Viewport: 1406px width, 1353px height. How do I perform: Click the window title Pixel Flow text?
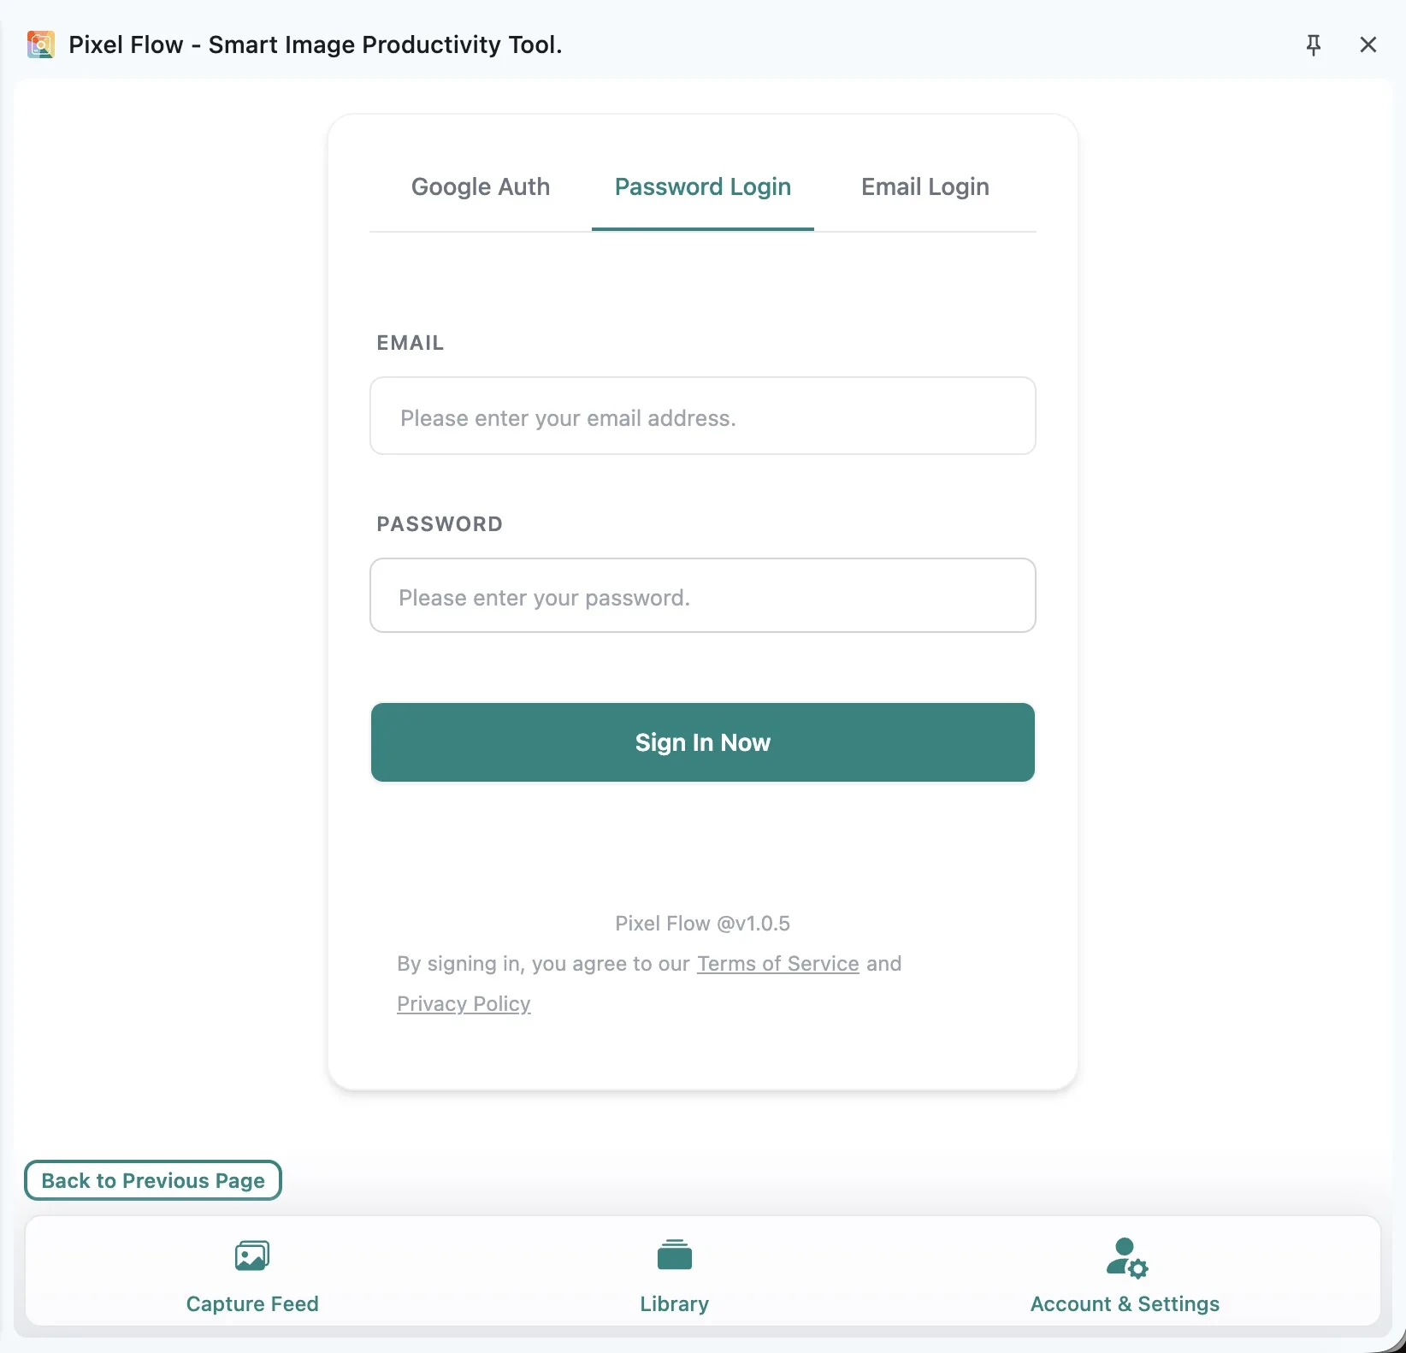[316, 44]
